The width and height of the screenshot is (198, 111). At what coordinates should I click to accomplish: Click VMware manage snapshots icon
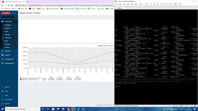click(x=157, y=4)
